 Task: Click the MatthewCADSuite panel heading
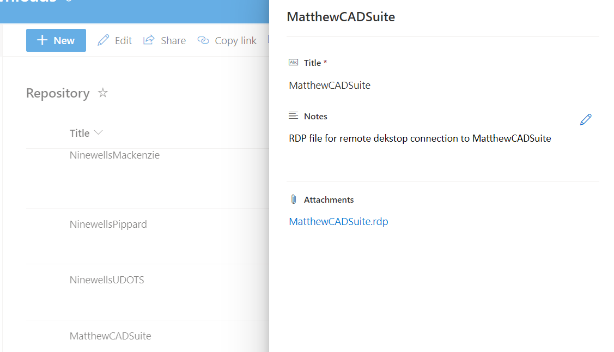(x=341, y=17)
